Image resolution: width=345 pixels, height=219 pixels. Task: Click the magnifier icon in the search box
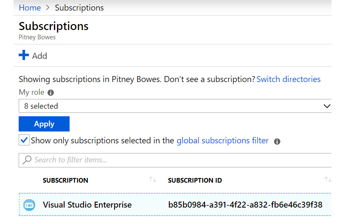click(x=27, y=160)
